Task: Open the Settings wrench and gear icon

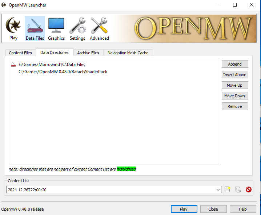Action: tap(77, 28)
